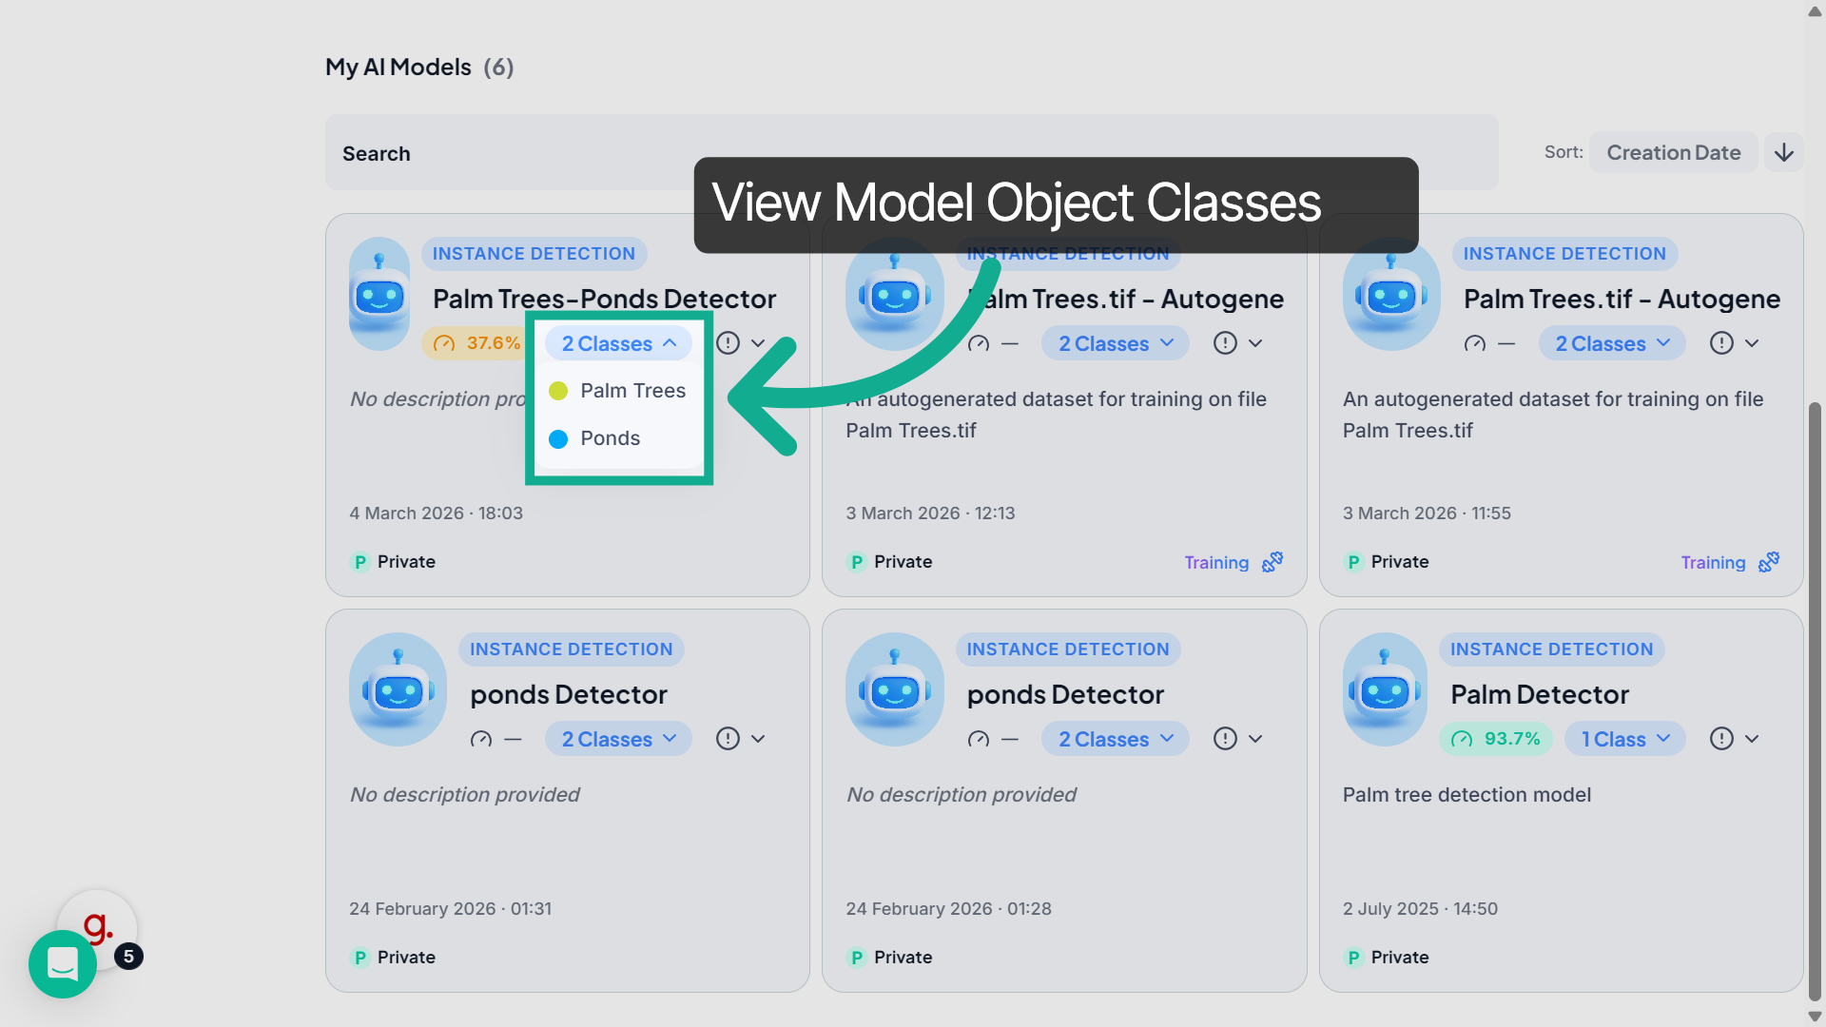Image resolution: width=1826 pixels, height=1027 pixels.
Task: Click the robot avatar of Palm Detector
Action: 1385,689
